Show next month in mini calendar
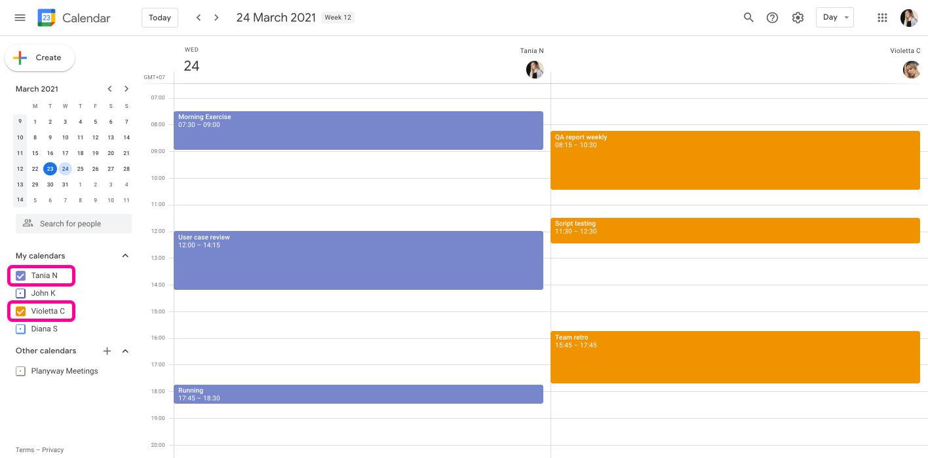This screenshot has height=458, width=928. pos(126,89)
